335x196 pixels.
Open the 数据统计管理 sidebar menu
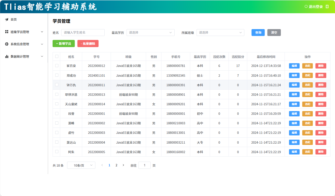24,56
